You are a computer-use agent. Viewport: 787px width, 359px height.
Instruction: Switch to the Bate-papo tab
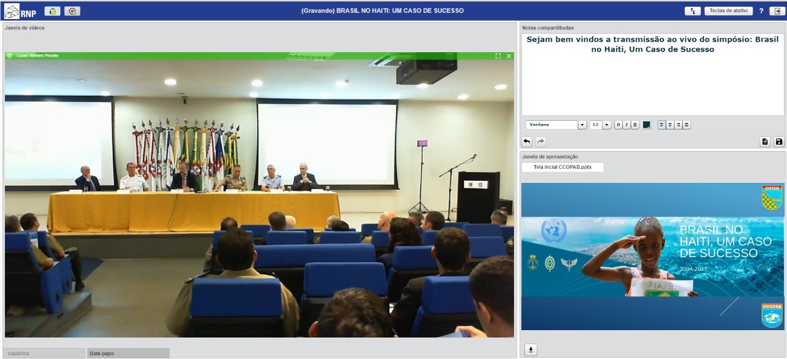tap(128, 353)
